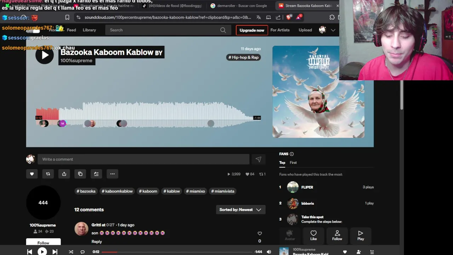Open the # kaboomkablow tag

coord(117,191)
